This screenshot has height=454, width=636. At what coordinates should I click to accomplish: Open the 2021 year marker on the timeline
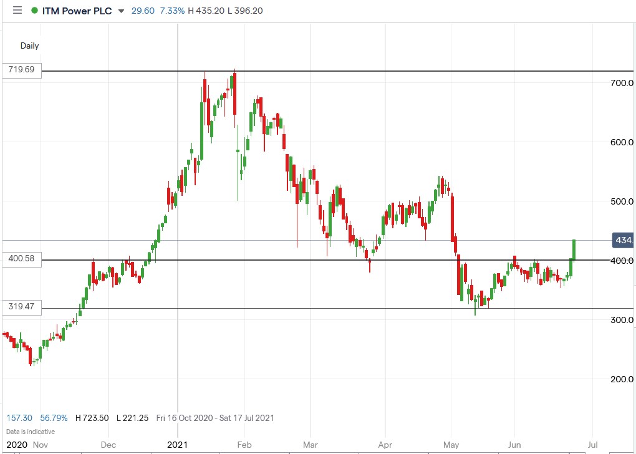click(x=177, y=445)
